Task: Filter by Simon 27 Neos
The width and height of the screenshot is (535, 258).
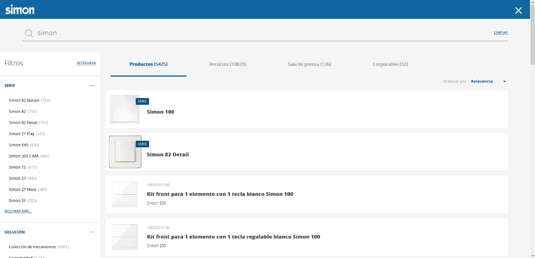Action: pos(28,189)
